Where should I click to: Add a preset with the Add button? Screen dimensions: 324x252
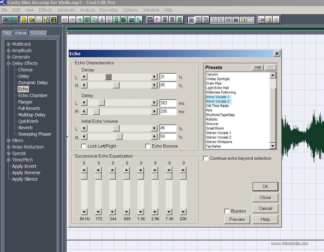click(258, 67)
